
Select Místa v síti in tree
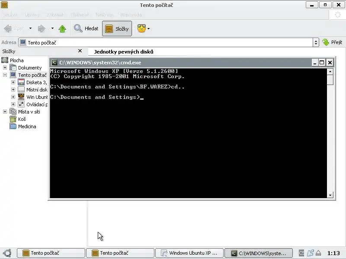pyautogui.click(x=29, y=112)
